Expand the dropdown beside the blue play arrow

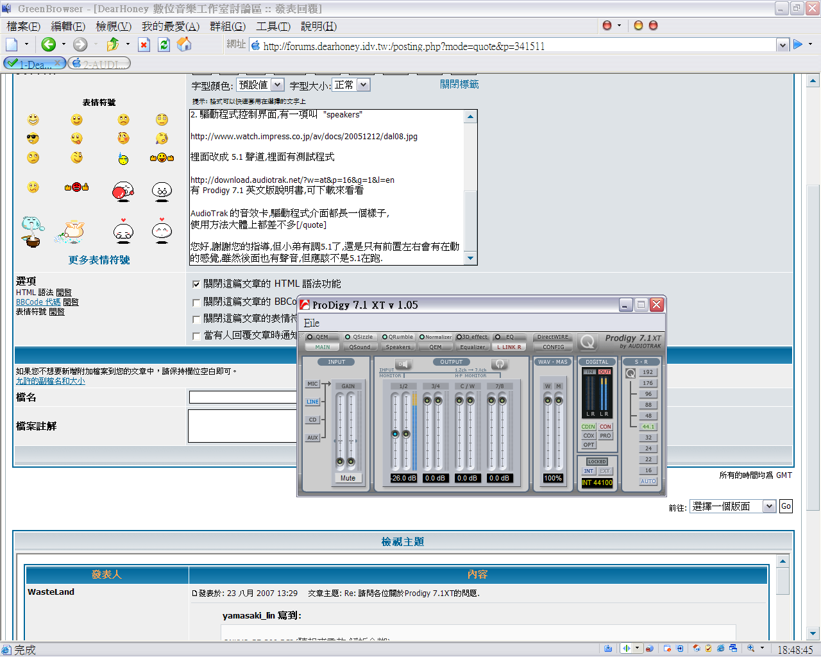tap(811, 44)
